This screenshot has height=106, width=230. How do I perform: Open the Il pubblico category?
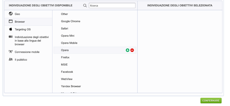21,60
